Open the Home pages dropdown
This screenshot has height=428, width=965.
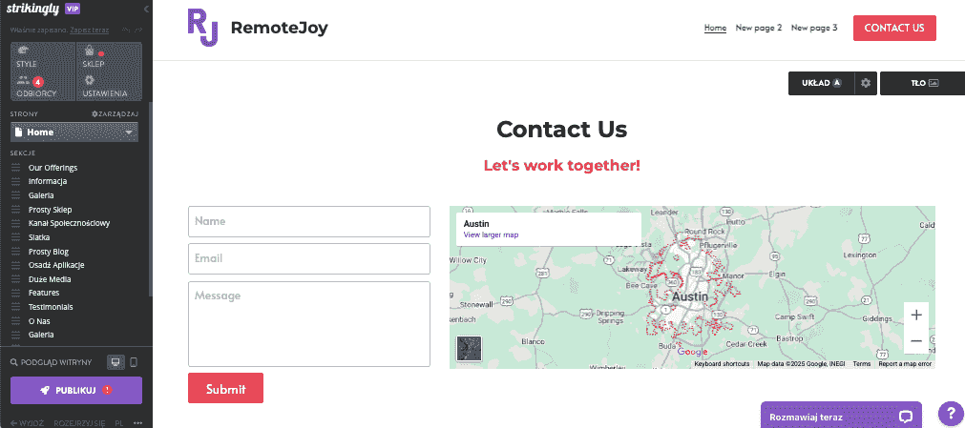[73, 132]
